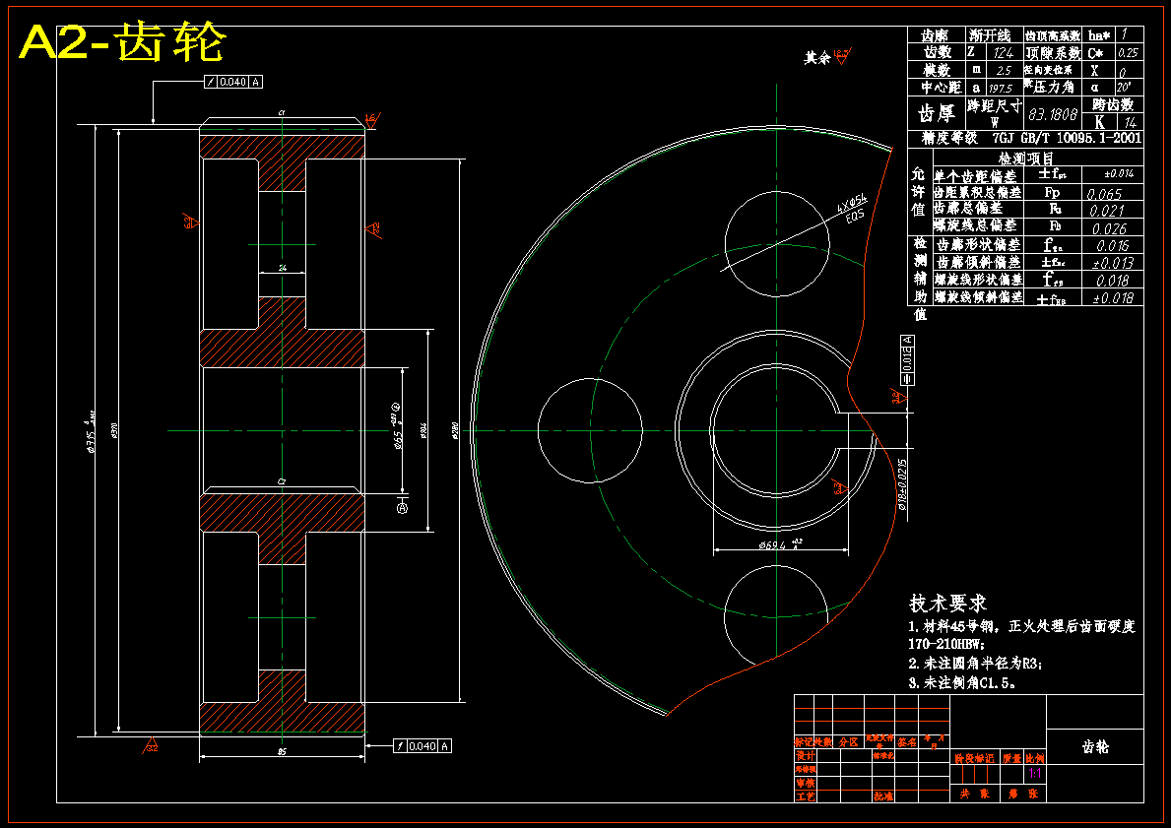
Task: Select the '其余' surface finish note
Action: tap(817, 58)
